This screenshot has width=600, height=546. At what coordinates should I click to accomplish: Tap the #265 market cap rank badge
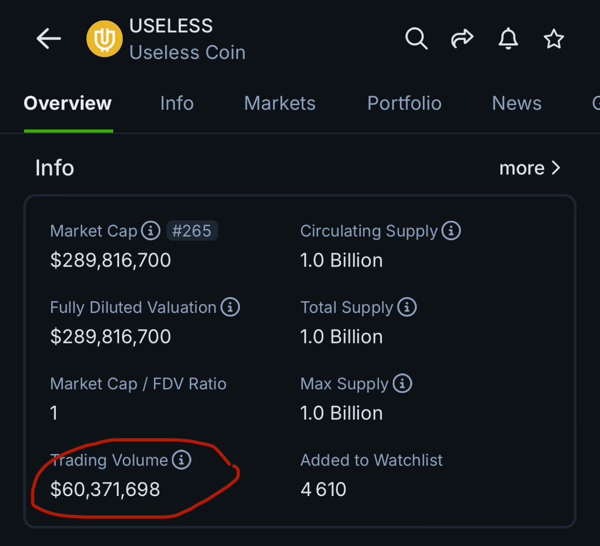192,231
